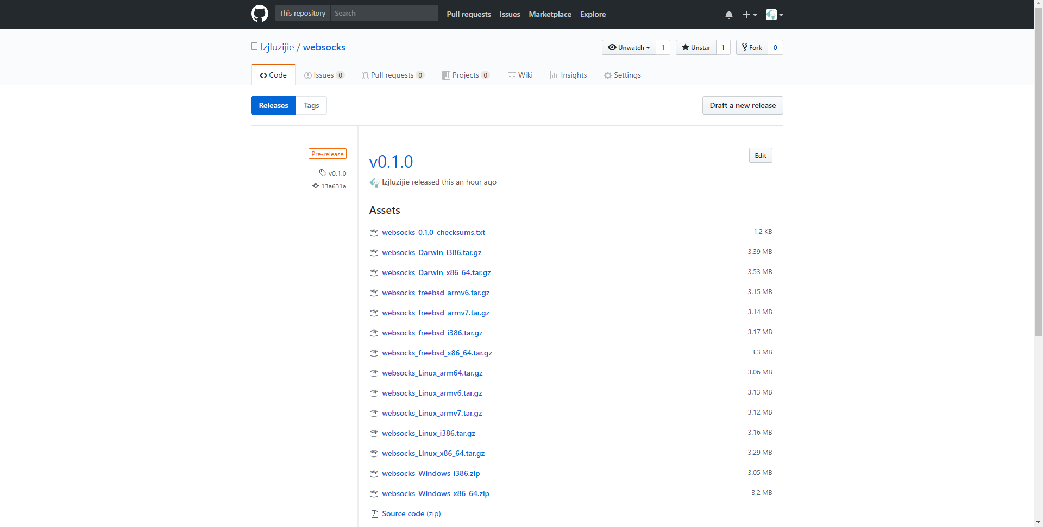Open Pull requests in the top navigation

click(469, 14)
